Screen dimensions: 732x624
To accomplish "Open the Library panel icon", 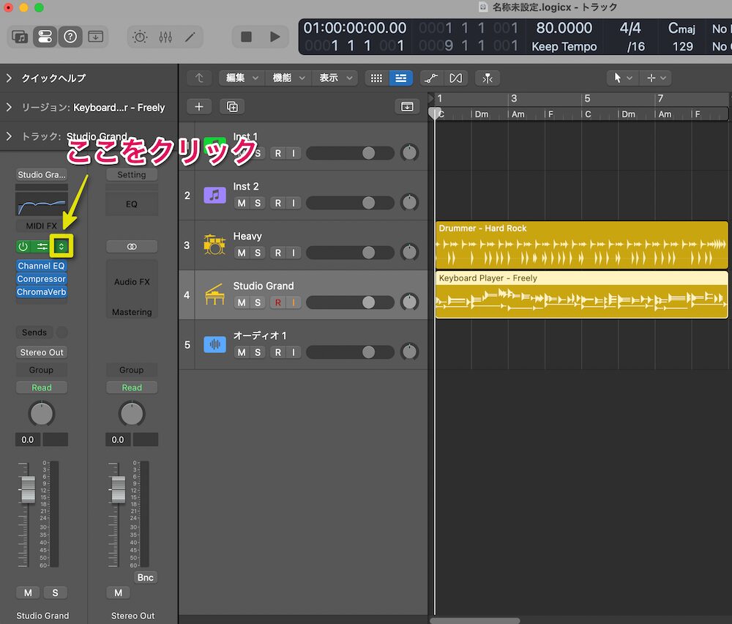I will (x=20, y=37).
